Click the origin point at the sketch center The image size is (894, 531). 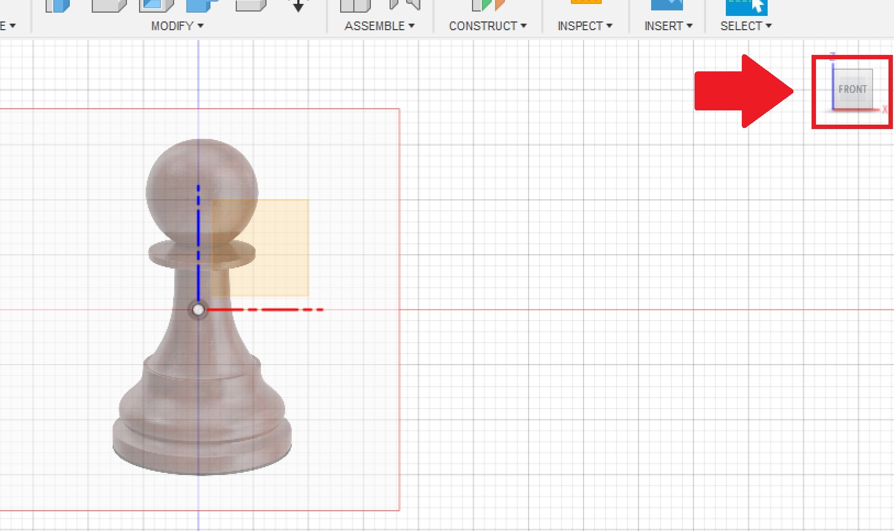coord(198,310)
